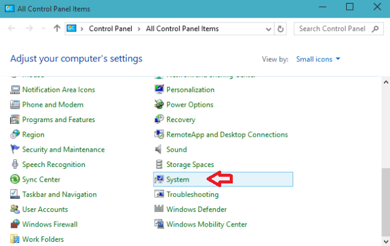Screen dimensions: 390x246
Task: Click the Back navigation arrow
Action: pos(12,29)
